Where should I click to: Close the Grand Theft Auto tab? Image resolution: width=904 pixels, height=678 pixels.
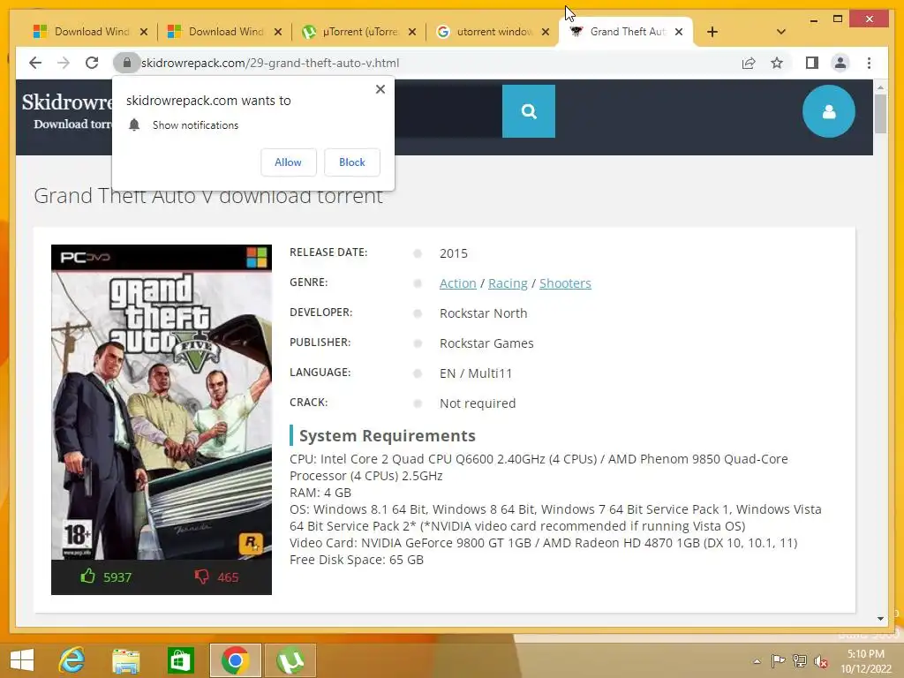click(679, 32)
